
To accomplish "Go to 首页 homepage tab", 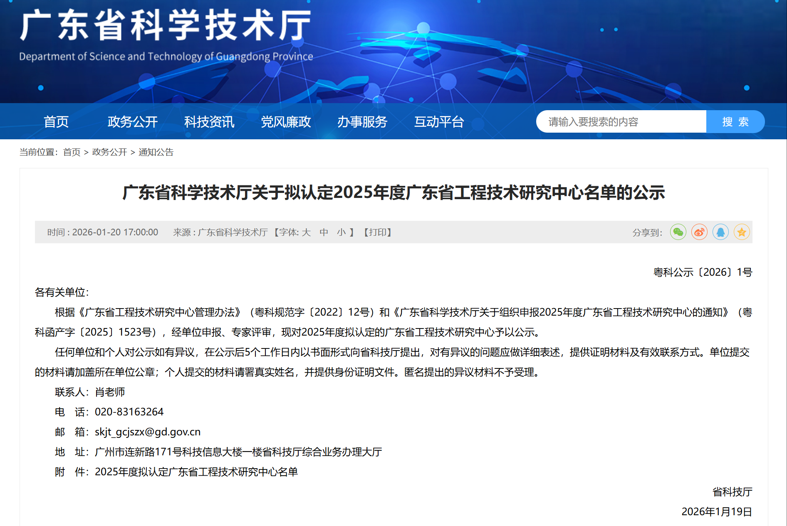I will 56,121.
